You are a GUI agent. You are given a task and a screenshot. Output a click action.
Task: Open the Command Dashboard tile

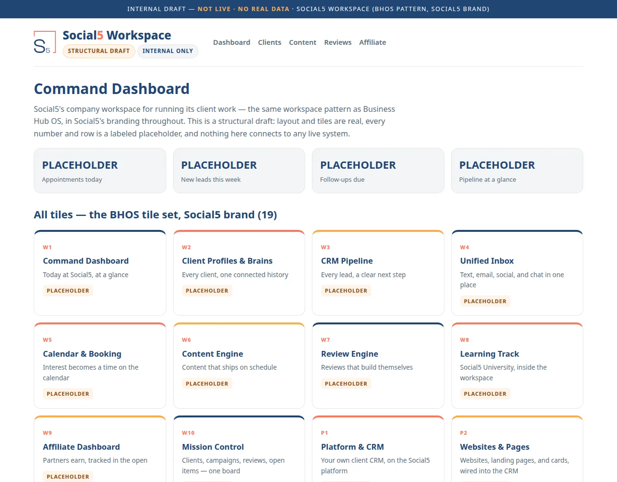coord(100,273)
